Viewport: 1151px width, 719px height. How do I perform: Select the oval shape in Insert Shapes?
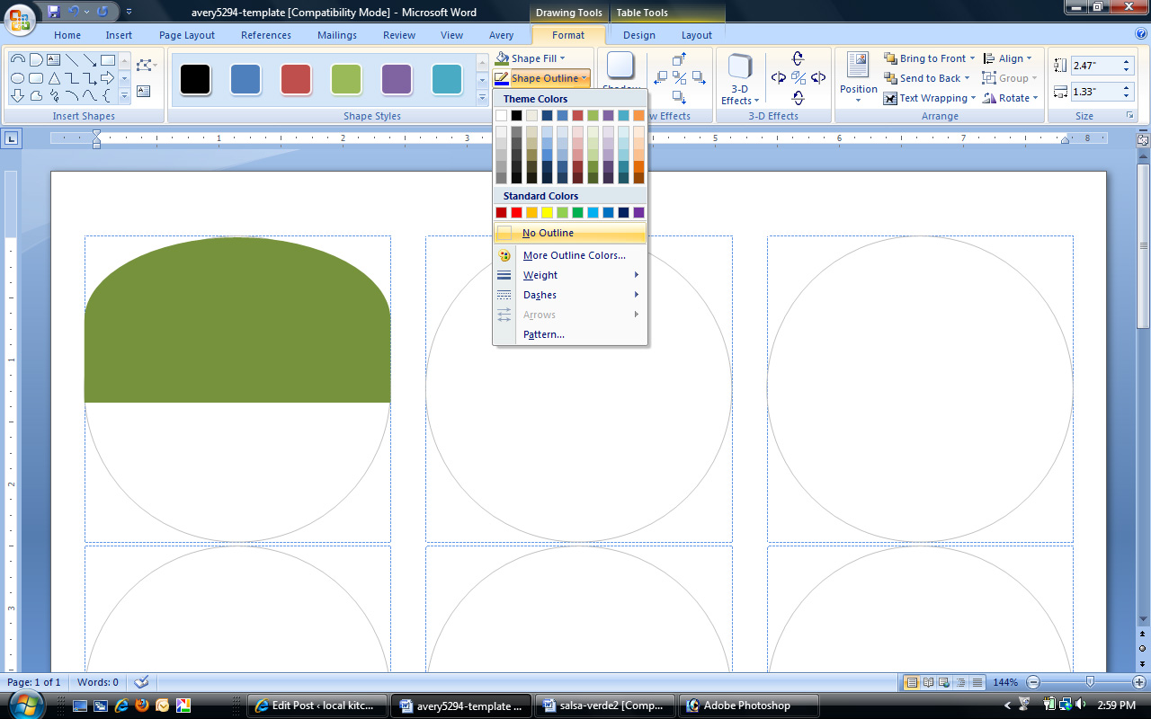click(17, 78)
